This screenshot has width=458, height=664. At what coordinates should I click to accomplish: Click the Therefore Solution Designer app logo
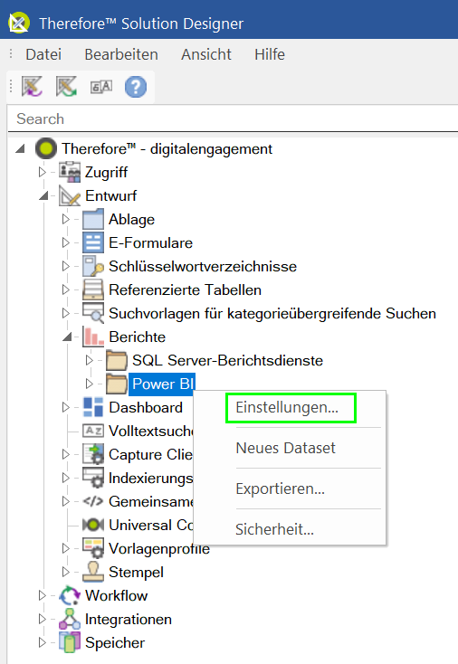click(x=19, y=23)
